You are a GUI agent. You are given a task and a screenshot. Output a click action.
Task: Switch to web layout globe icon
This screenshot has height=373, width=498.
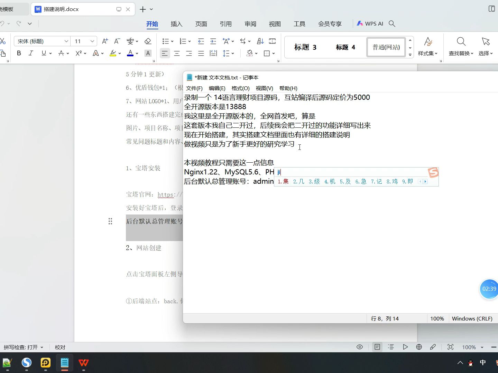(419, 347)
